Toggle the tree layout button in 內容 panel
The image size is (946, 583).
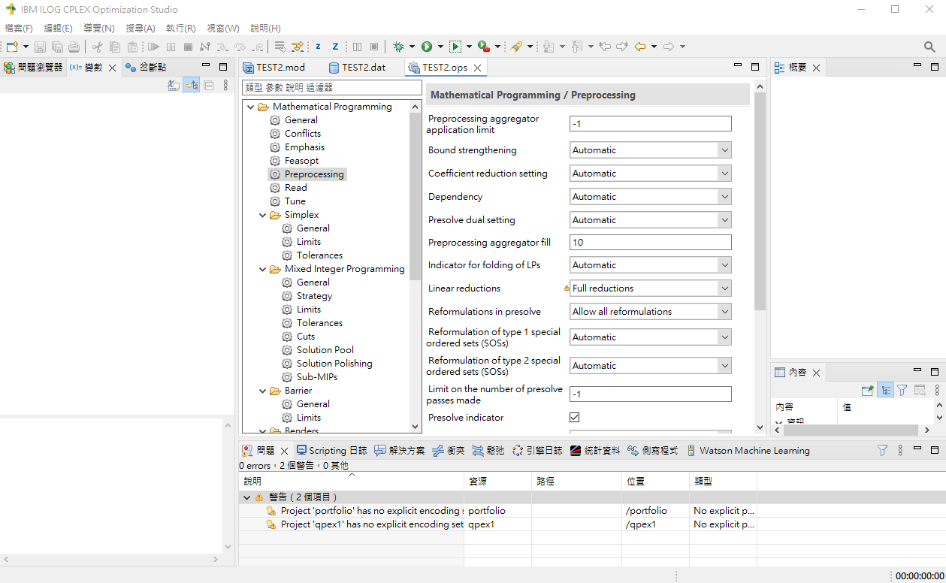[x=885, y=391]
